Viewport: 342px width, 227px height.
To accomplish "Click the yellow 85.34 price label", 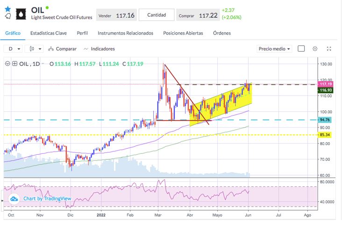I will point(325,135).
